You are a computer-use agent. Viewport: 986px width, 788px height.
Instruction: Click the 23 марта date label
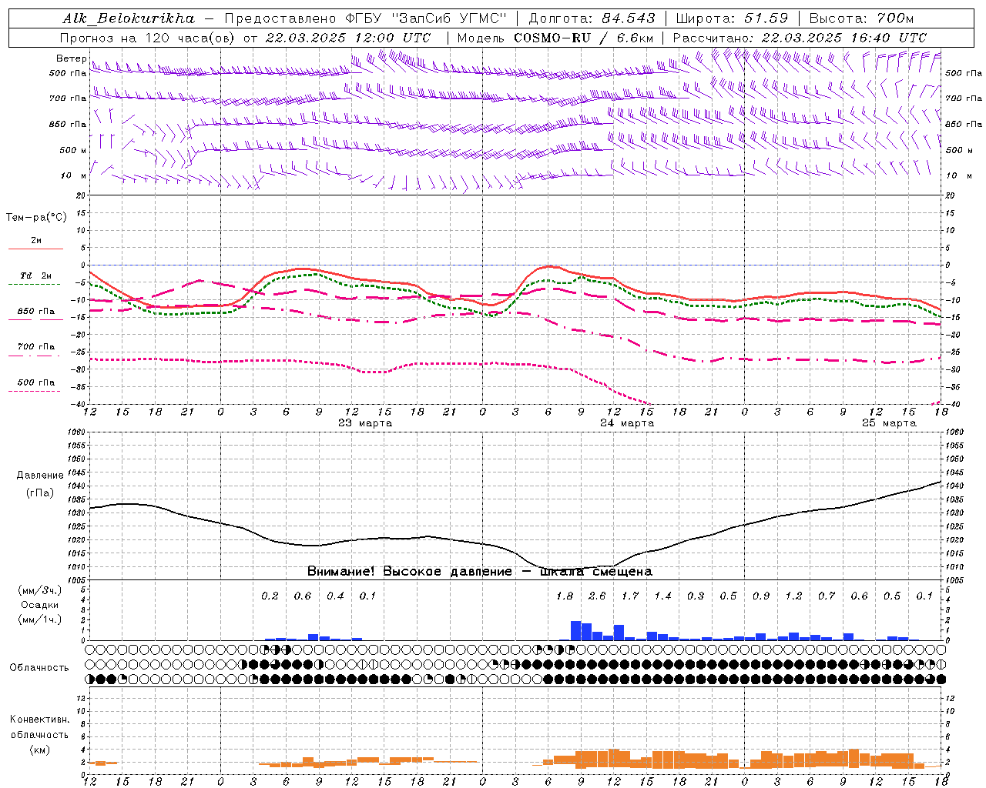click(x=365, y=423)
